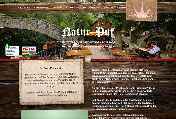Click the paragraph beginning "Das Haus wurde nach modernsten"
Image resolution: width=176 pixels, height=119 pixels.
pos(120,116)
